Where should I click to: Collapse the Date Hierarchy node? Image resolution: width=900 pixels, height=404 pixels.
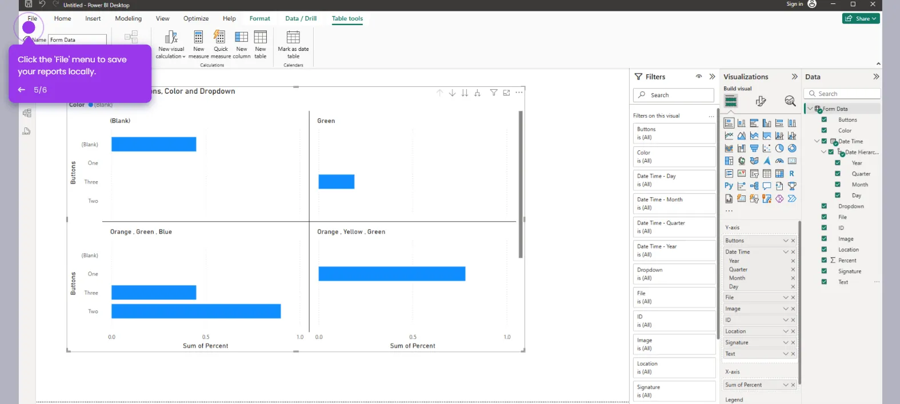click(x=823, y=152)
